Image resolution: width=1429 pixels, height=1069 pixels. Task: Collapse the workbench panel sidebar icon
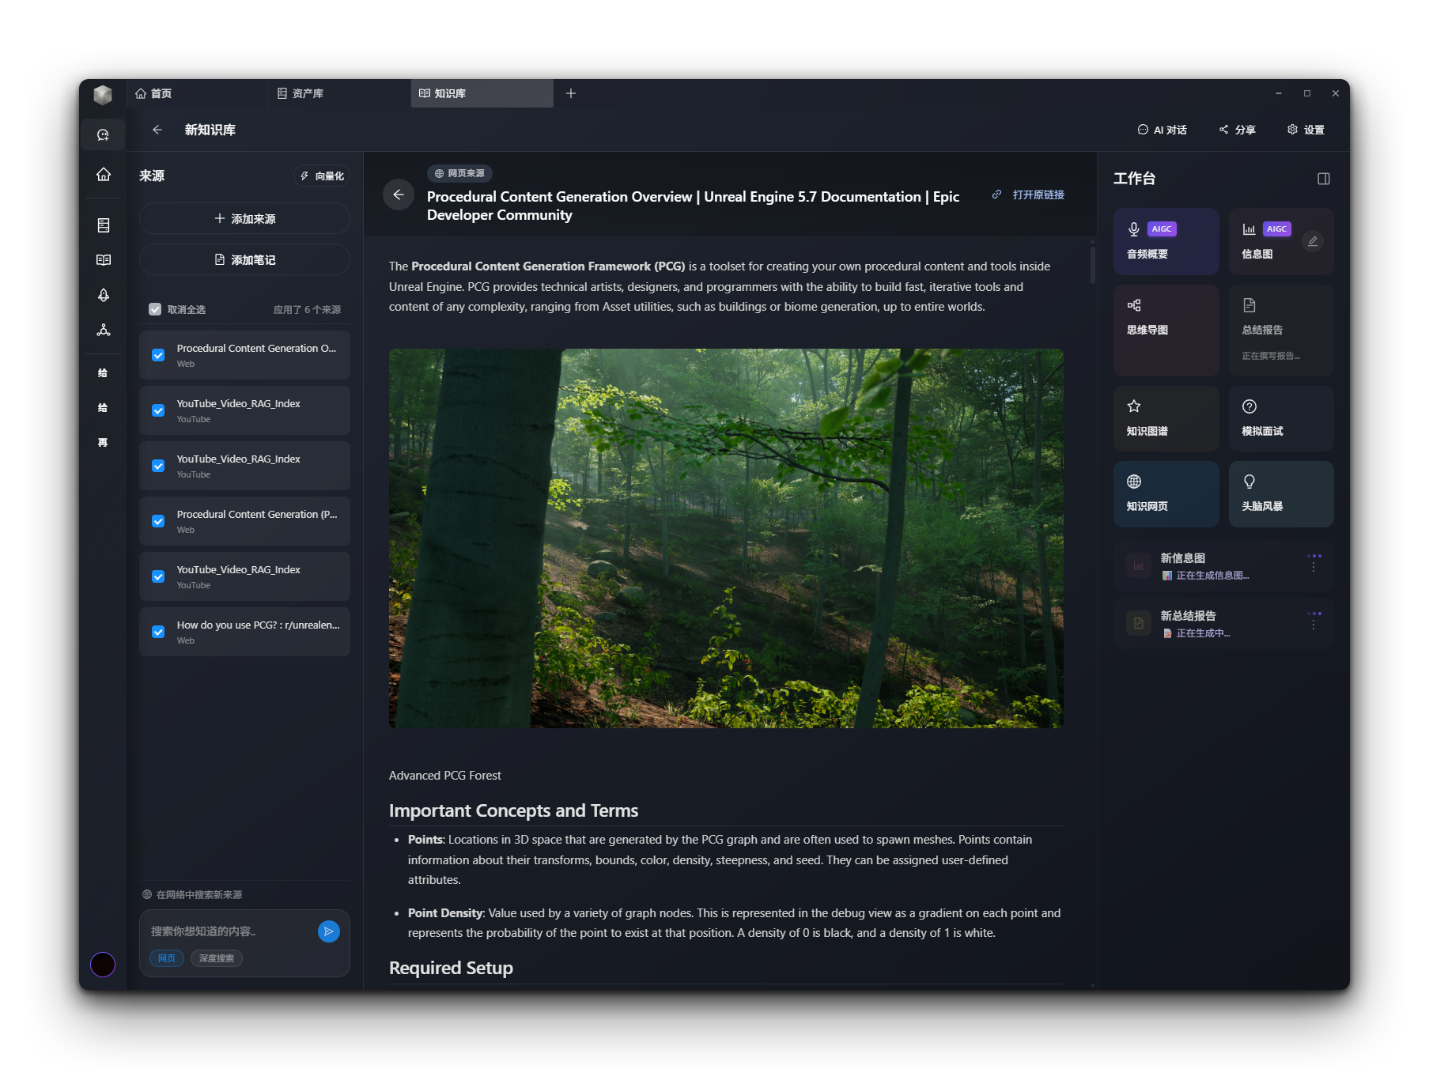pyautogui.click(x=1323, y=179)
